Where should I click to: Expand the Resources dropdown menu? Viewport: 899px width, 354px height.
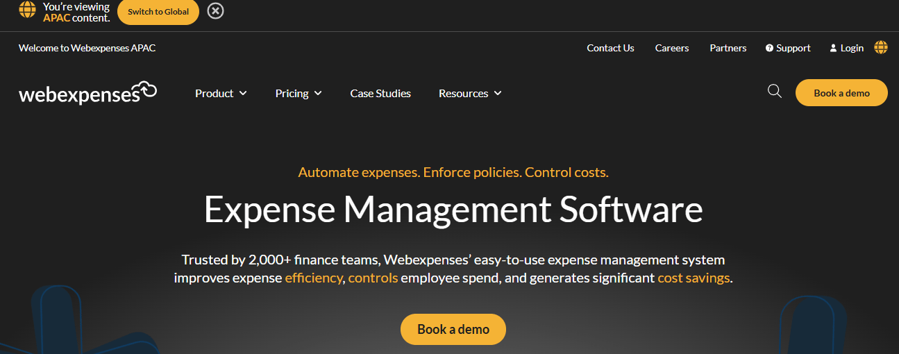click(x=470, y=93)
